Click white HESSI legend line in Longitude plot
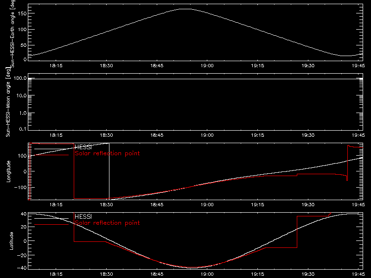This screenshot has width=371, height=278. (x=51, y=149)
